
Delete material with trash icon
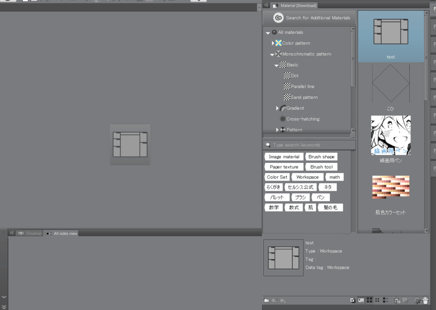click(425, 300)
